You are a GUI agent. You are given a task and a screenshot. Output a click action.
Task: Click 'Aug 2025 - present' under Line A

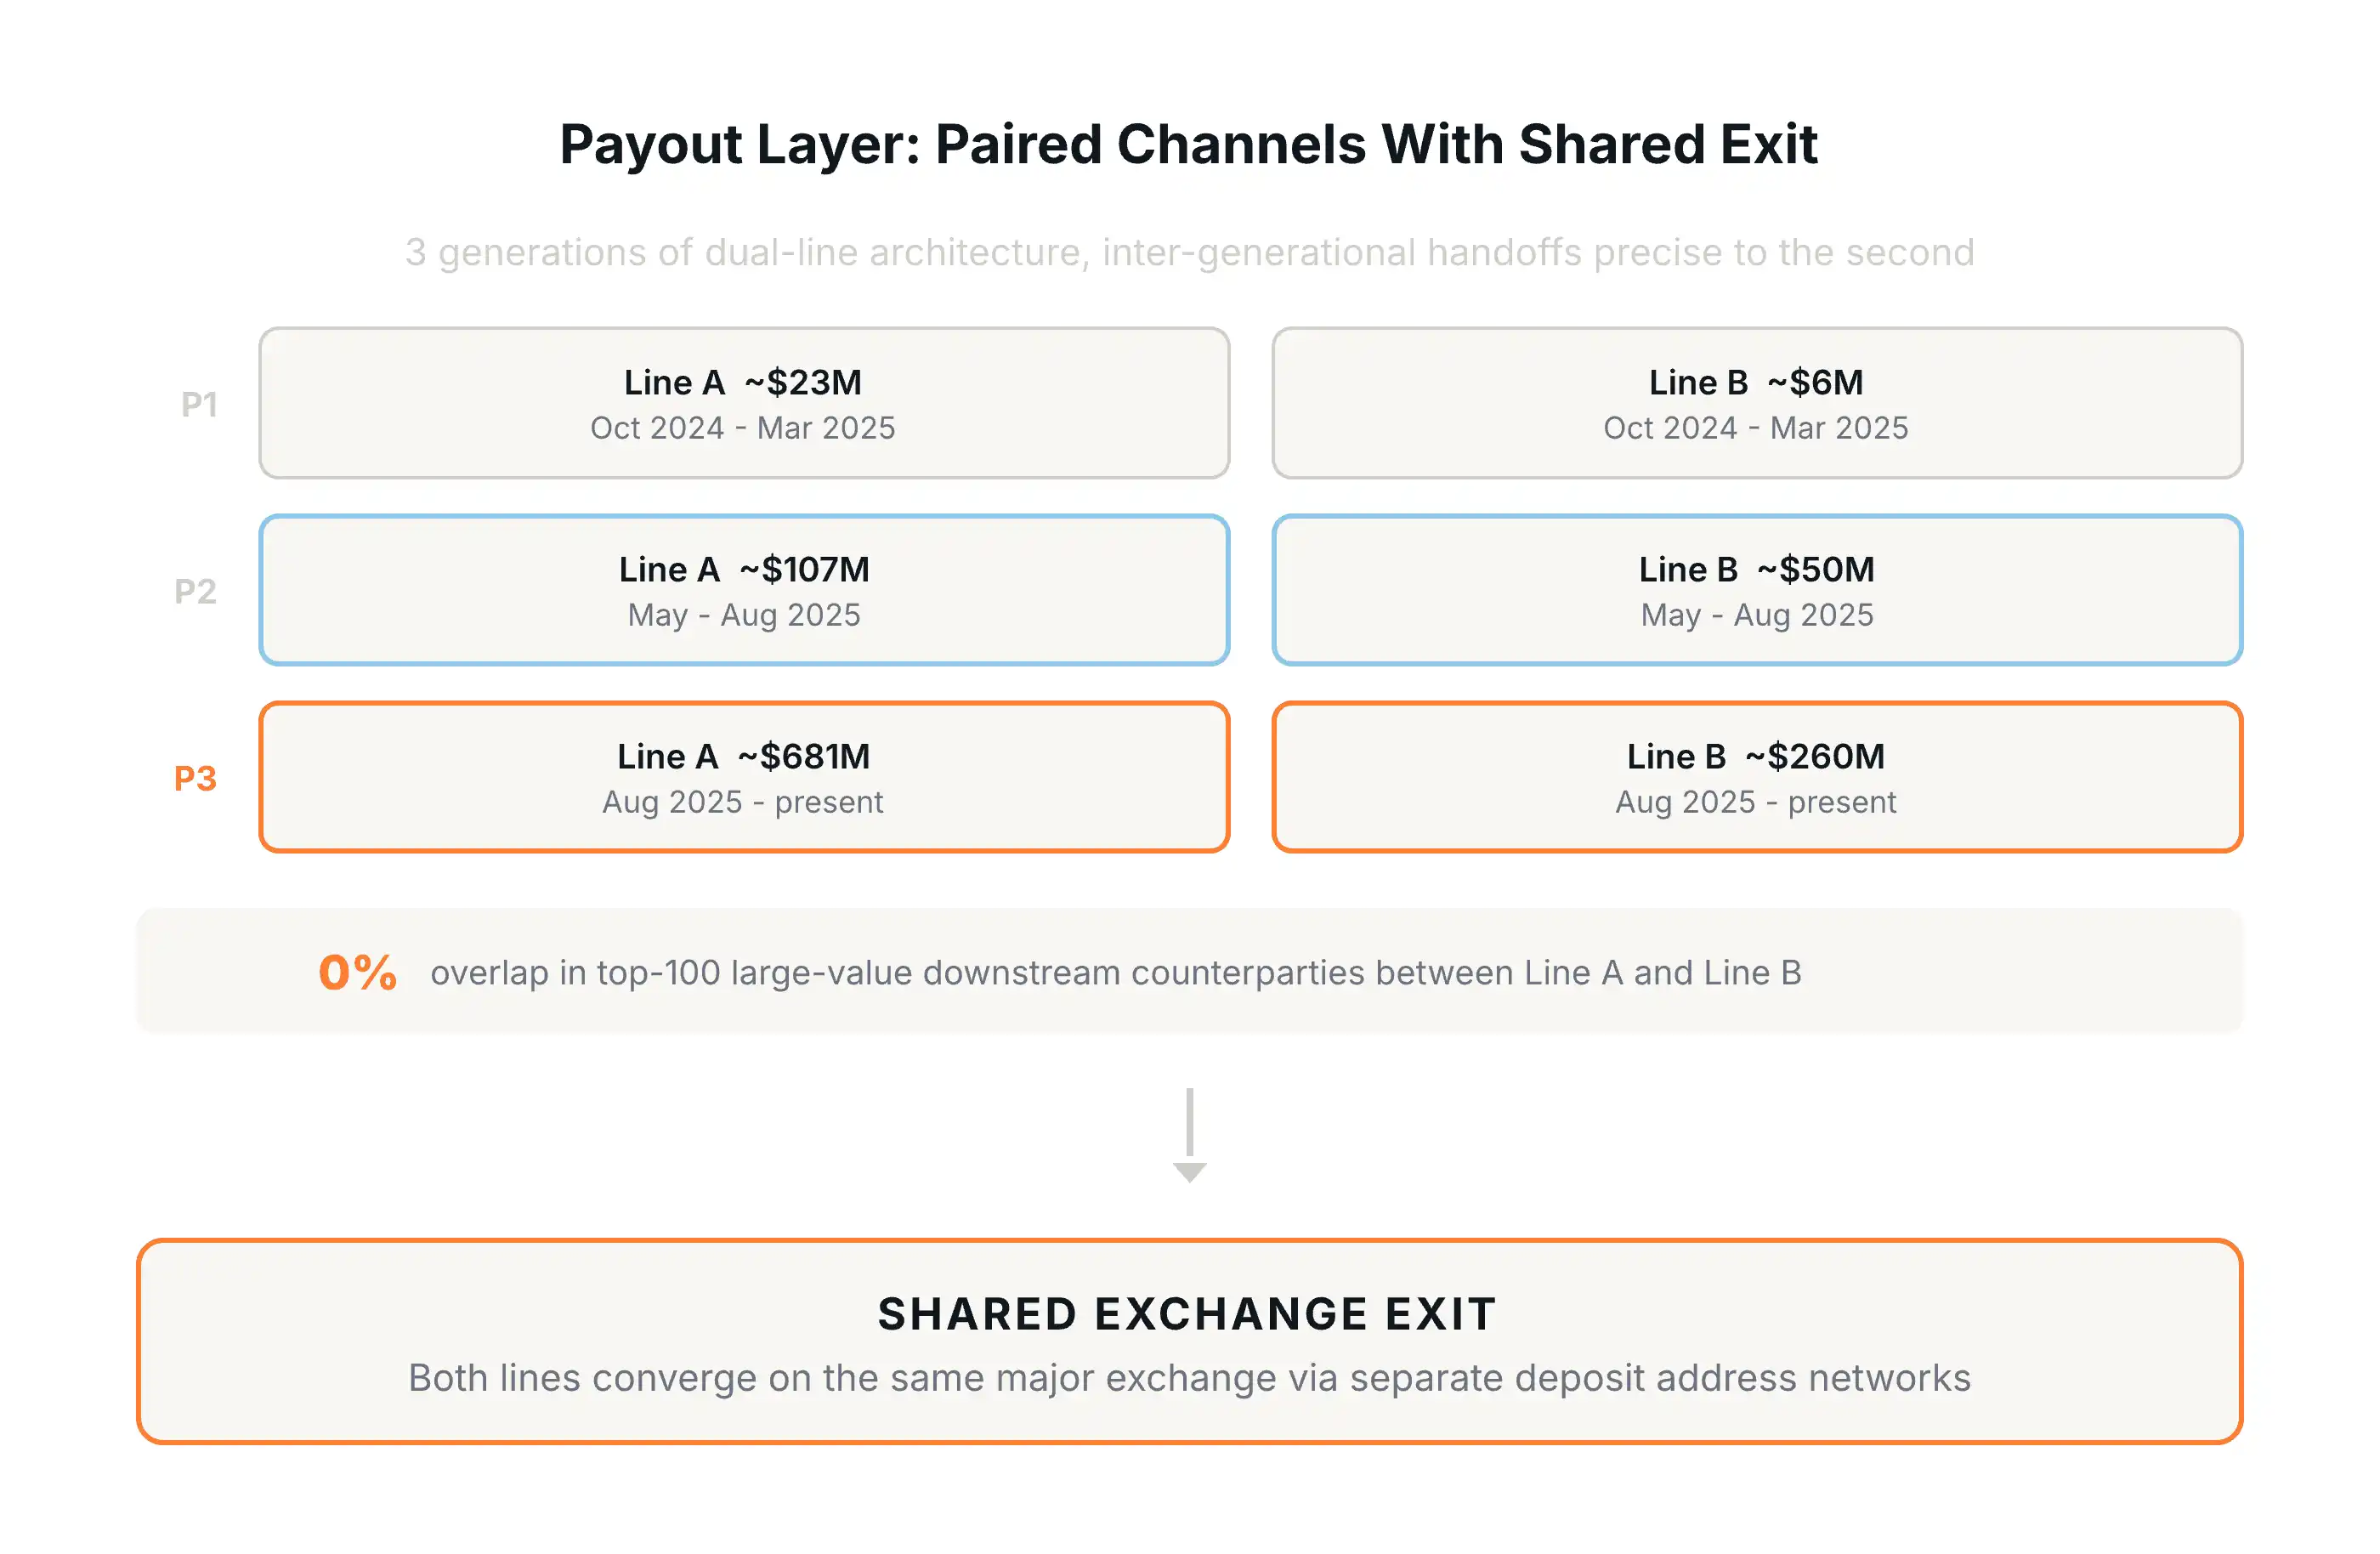click(743, 802)
